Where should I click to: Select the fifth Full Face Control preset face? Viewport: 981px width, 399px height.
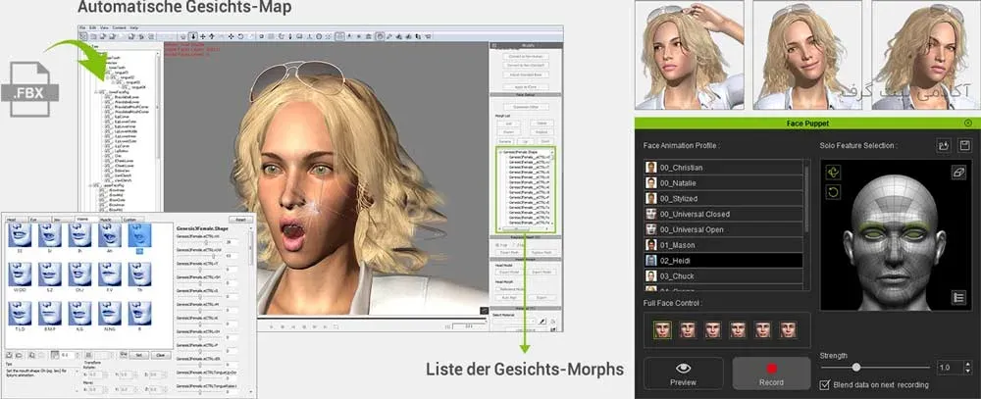pyautogui.click(x=762, y=329)
